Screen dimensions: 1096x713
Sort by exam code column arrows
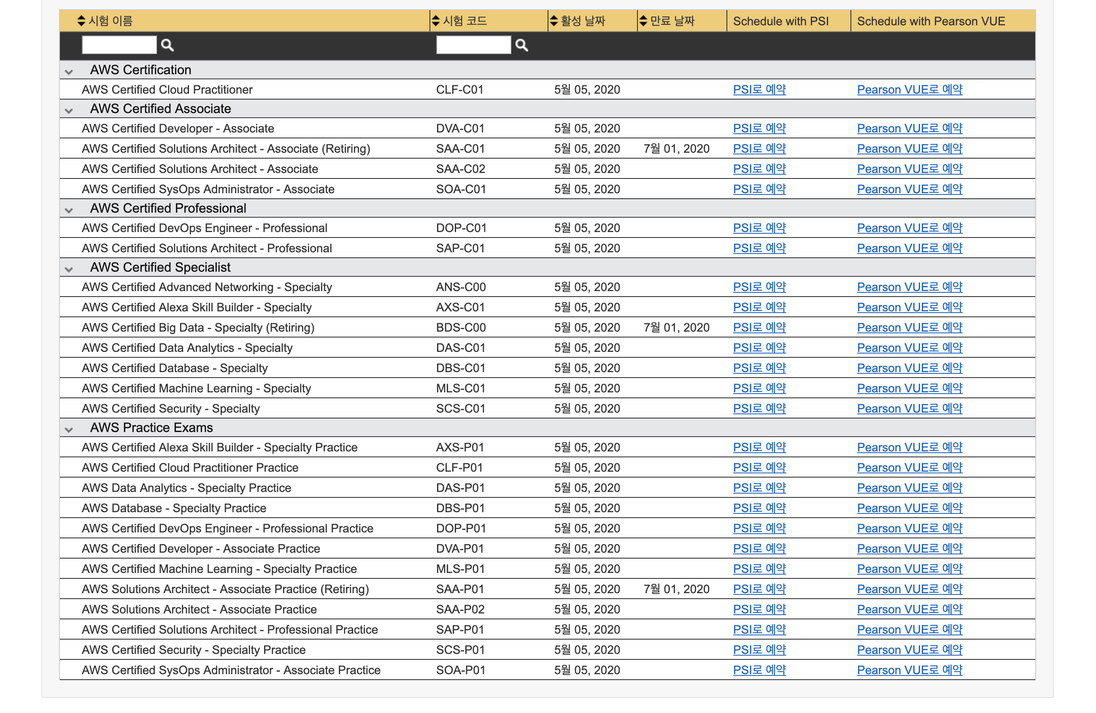[435, 21]
